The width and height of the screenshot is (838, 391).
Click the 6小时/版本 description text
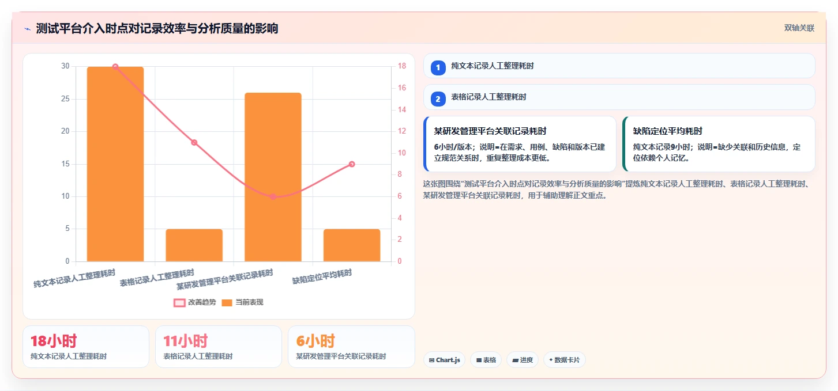pos(520,153)
